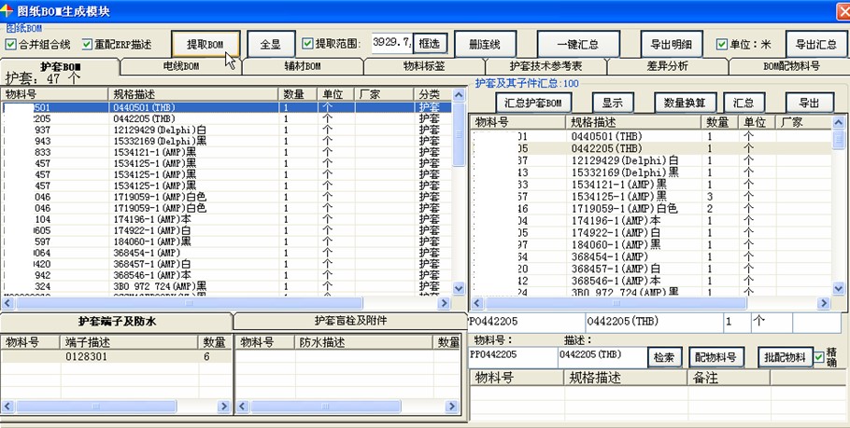Select the row 12129429(Delphi)白 in left table

pos(159,129)
